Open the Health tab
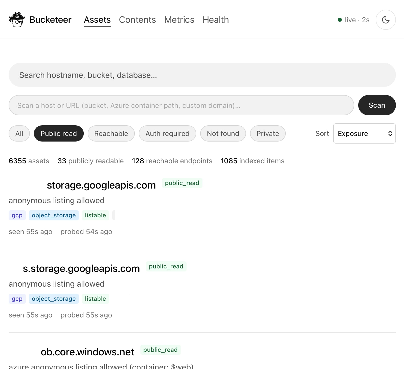 [x=216, y=20]
